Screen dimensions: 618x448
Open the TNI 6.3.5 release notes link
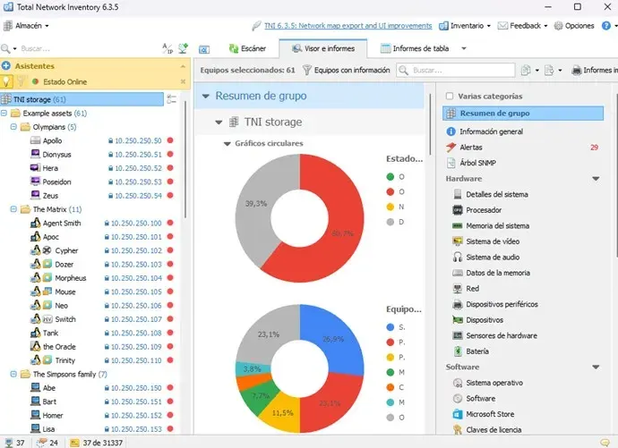(348, 26)
